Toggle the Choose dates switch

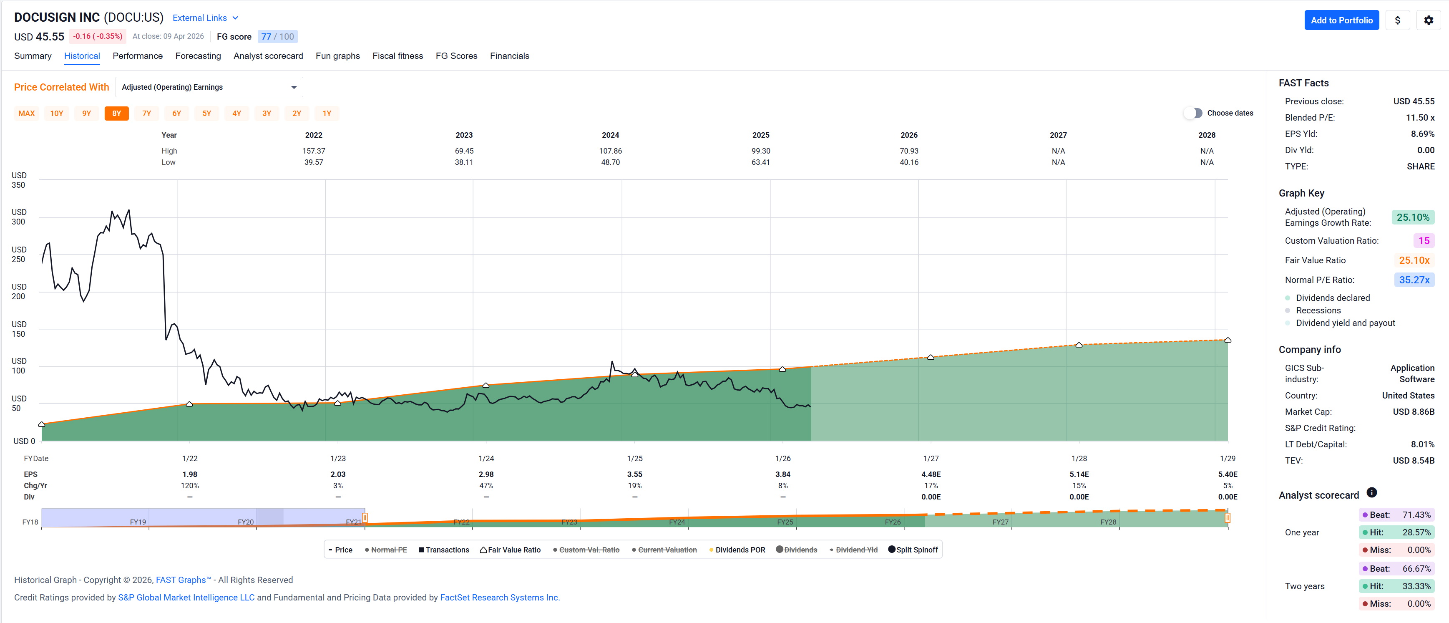[x=1193, y=113]
